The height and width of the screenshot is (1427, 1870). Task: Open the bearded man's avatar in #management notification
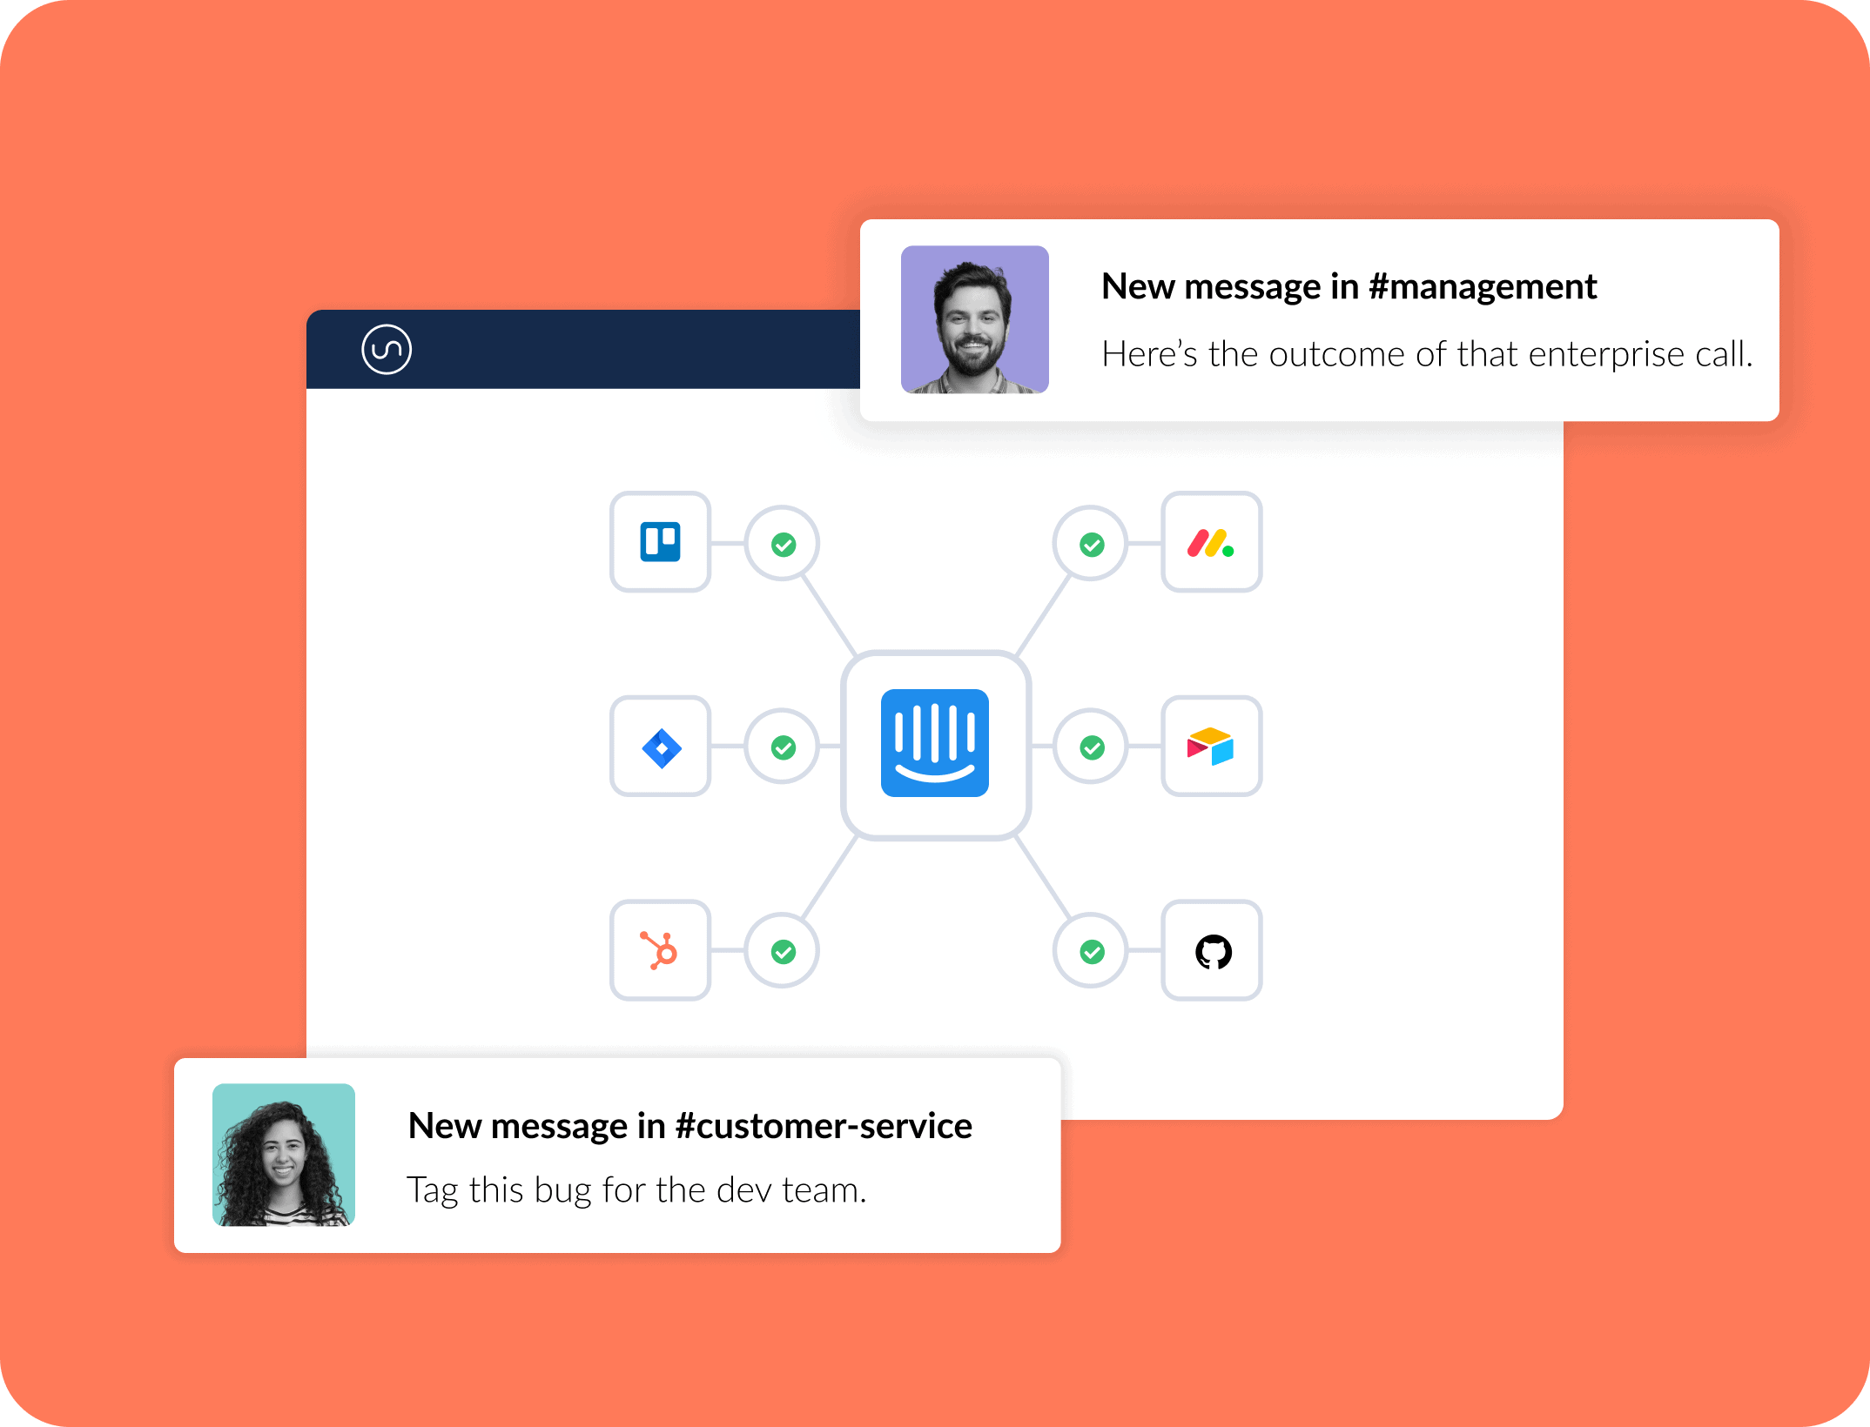[x=975, y=319]
